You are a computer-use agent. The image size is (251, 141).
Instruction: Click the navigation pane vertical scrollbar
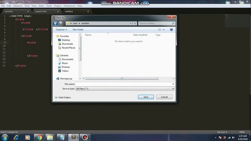click(80, 48)
